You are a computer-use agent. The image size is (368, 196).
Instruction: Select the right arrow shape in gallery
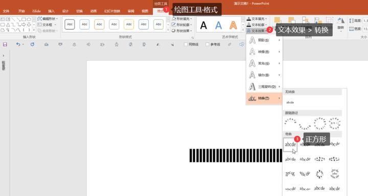[24, 24]
